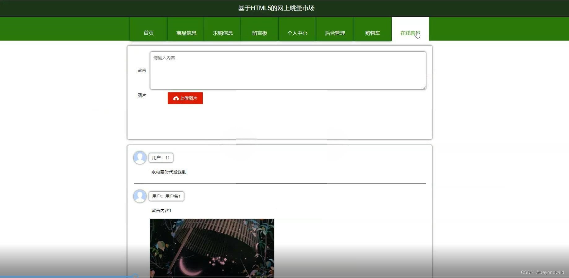Click the red 上传图片 button
The height and width of the screenshot is (278, 569).
coord(185,98)
